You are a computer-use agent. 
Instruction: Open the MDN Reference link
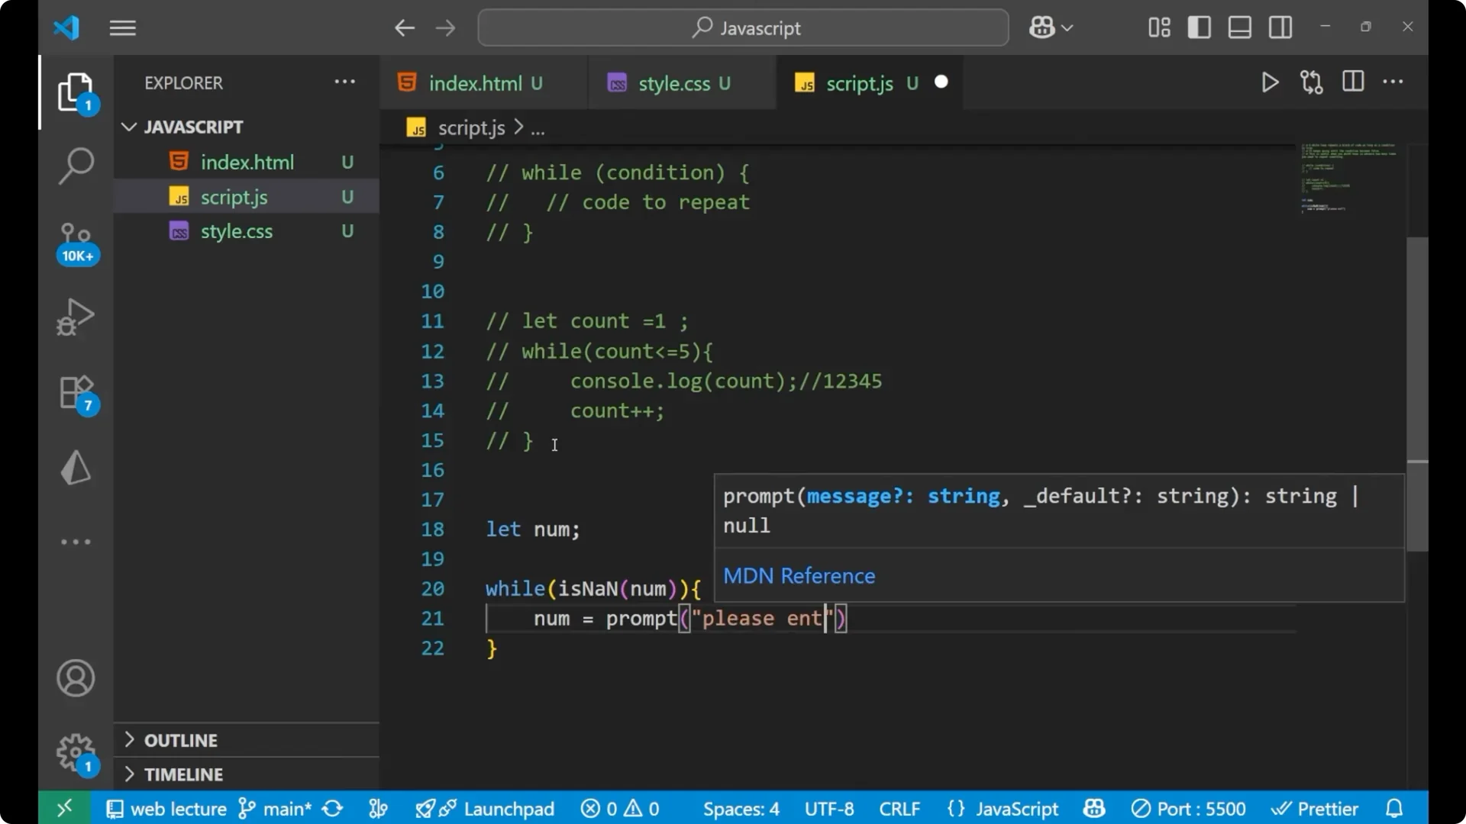(x=799, y=576)
